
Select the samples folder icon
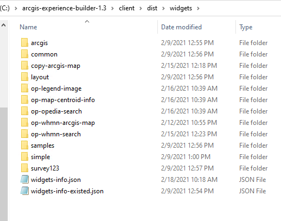(x=24, y=146)
